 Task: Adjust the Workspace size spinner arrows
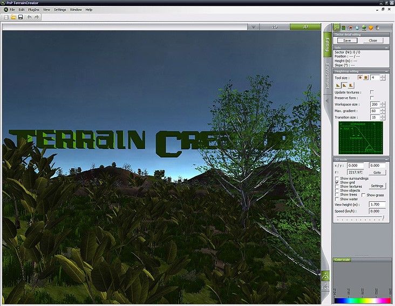383,104
